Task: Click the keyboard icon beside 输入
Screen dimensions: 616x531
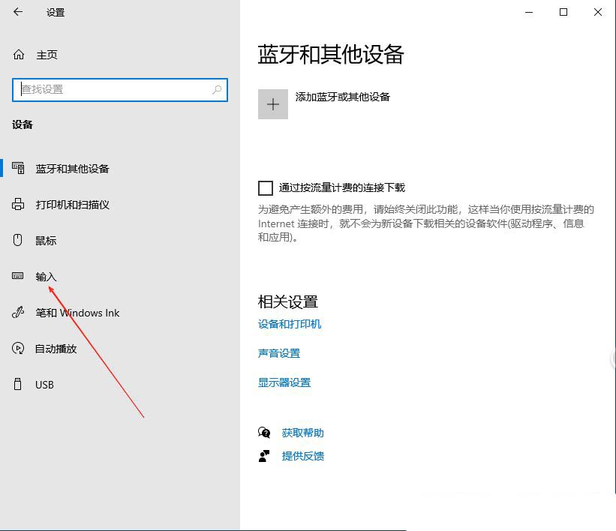Action: point(19,277)
